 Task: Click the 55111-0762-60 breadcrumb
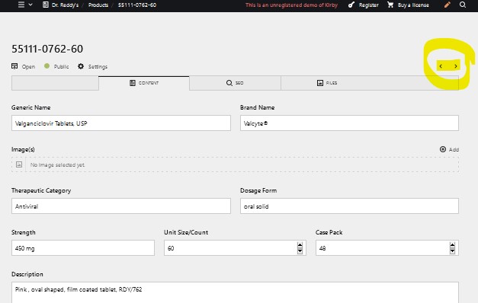137,5
